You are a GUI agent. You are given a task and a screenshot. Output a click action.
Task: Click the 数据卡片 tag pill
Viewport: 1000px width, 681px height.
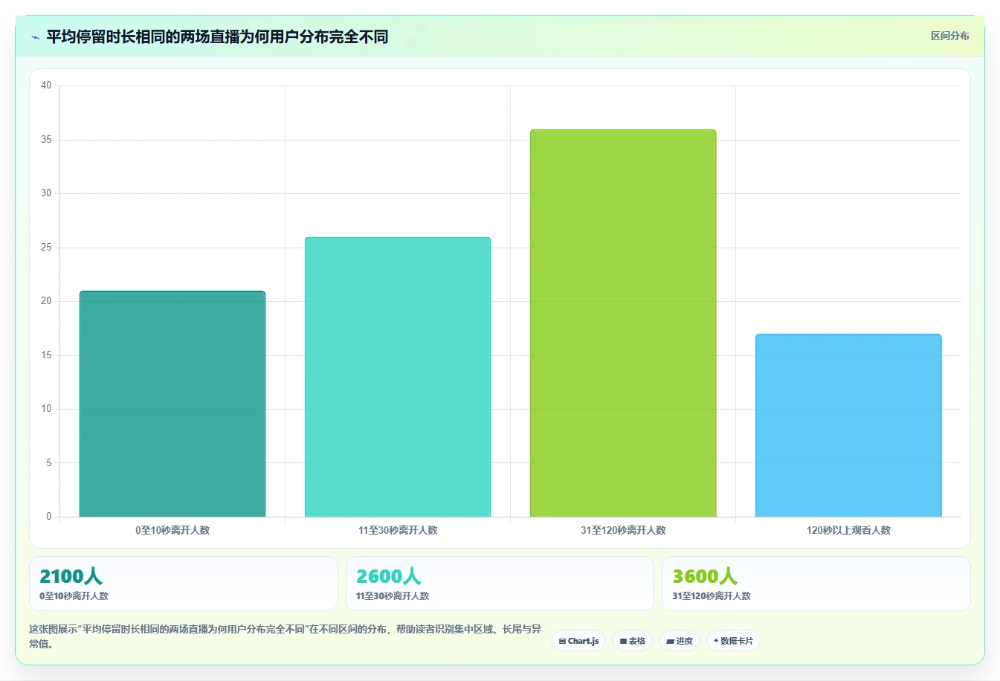click(733, 641)
